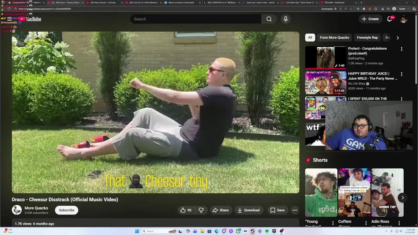Viewport: 418px width, 235px height.
Task: Open Xbox app from taskbar
Action: tap(238, 231)
